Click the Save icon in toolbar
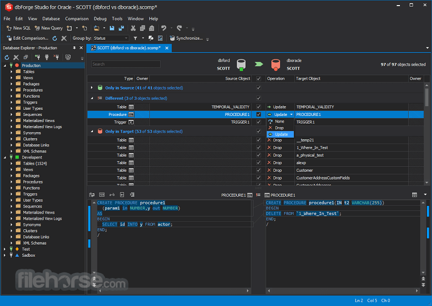 point(112,28)
